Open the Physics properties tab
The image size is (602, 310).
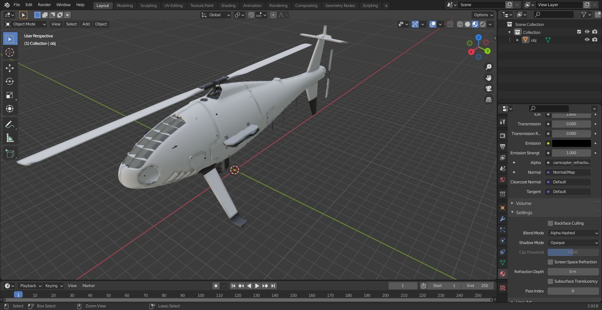pos(502,241)
